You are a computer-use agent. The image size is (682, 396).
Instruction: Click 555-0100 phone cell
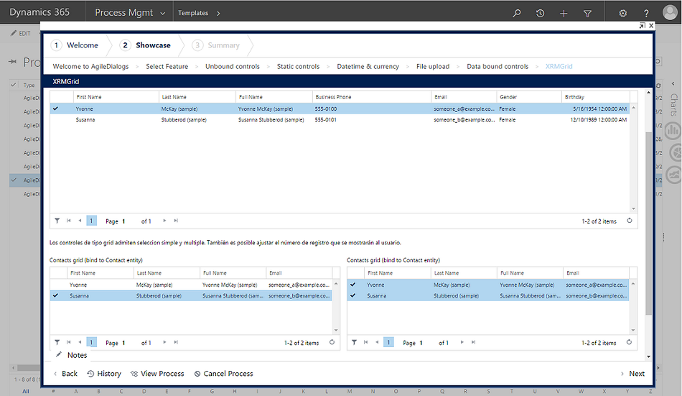(326, 109)
